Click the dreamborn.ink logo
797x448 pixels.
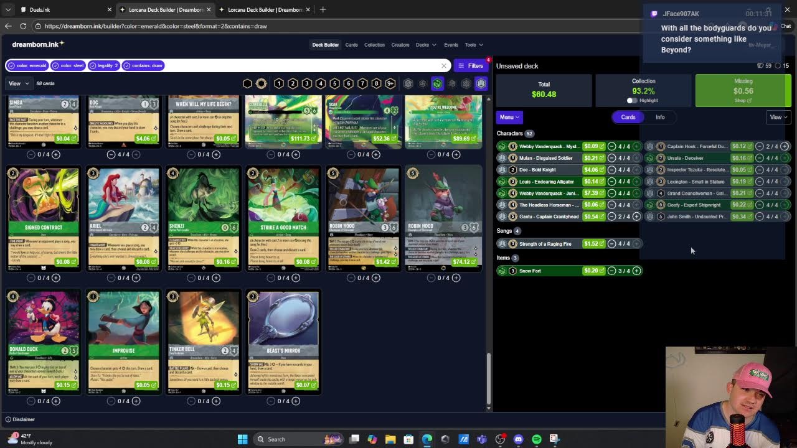pos(38,44)
